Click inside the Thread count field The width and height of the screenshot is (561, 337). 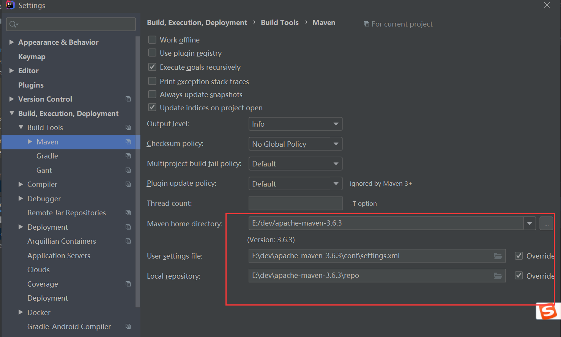coord(295,203)
